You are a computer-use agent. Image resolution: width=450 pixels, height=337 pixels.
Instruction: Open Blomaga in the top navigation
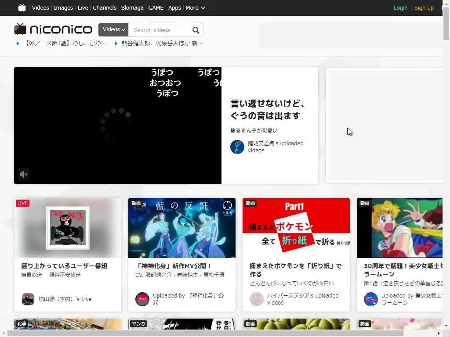(132, 8)
